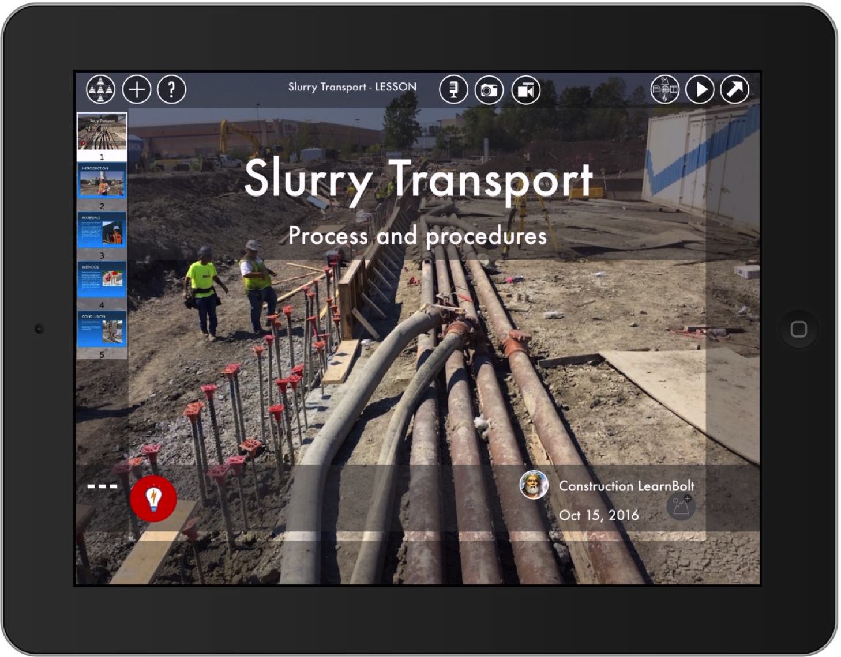The width and height of the screenshot is (841, 657).
Task: Add video with the camcorder icon
Action: 525,90
